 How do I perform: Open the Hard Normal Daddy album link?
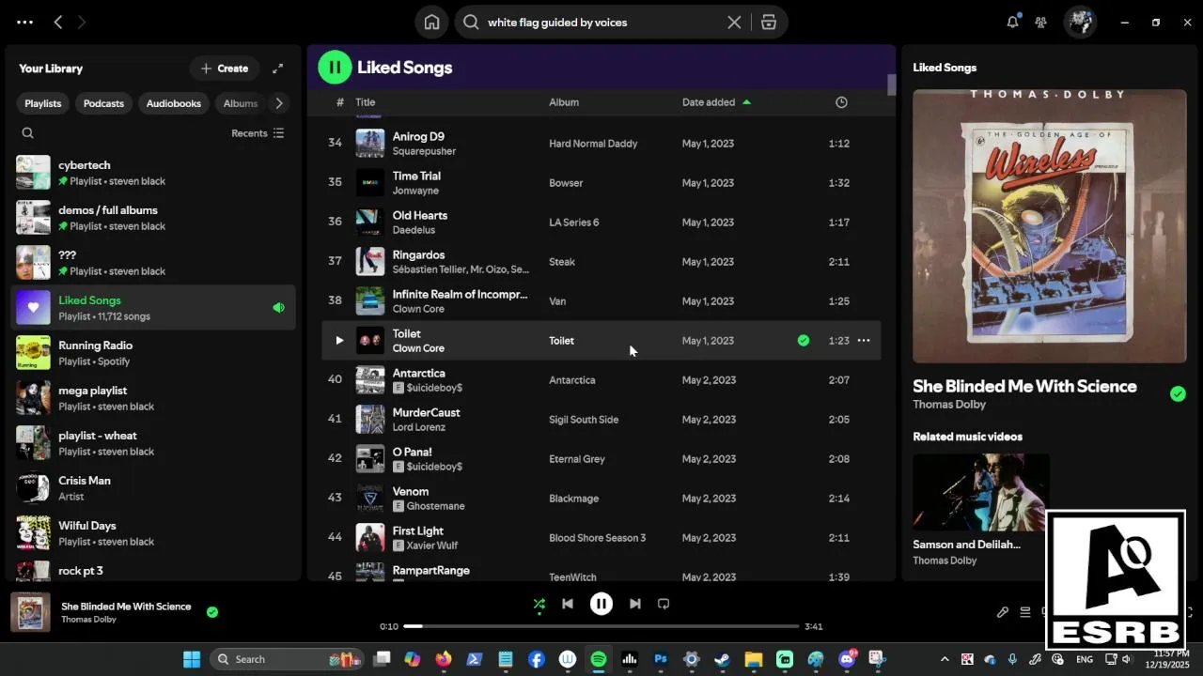593,144
